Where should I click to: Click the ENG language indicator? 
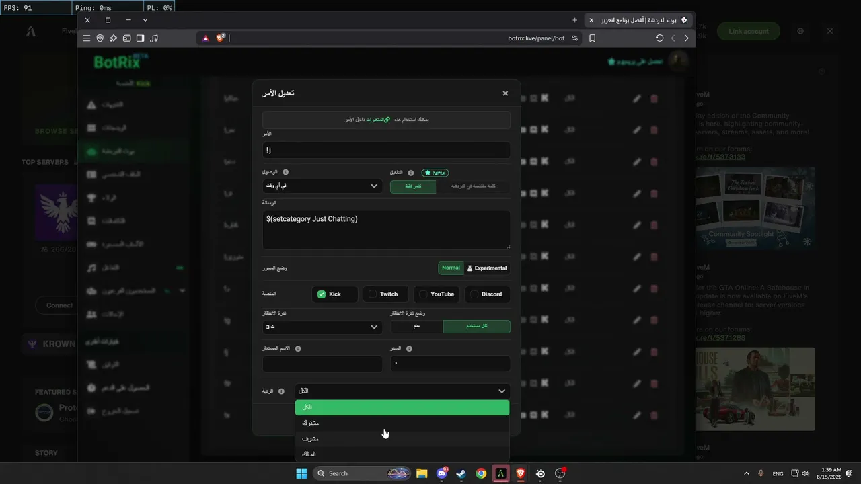[x=778, y=473]
